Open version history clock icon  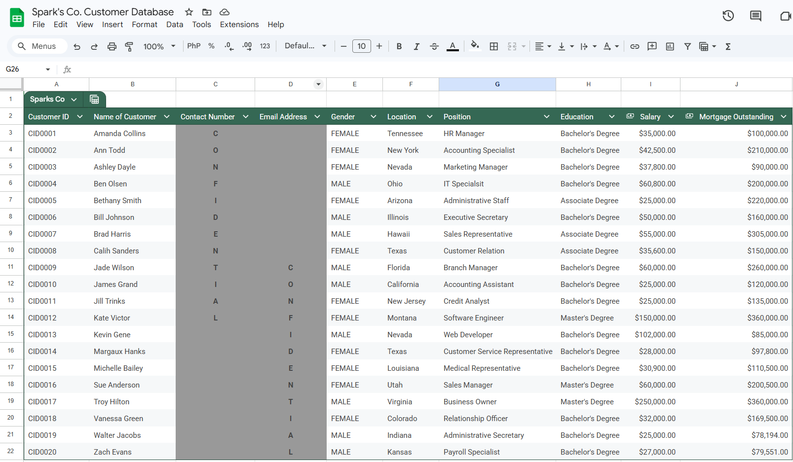click(728, 16)
